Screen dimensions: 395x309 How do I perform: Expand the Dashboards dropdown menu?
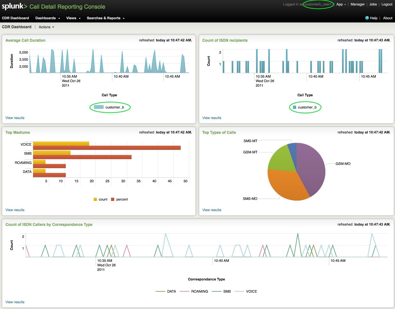point(47,18)
